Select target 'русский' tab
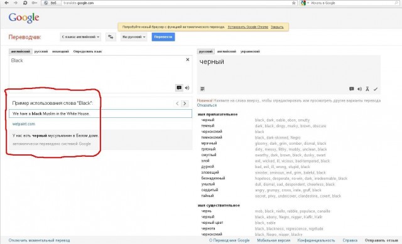Screen dimensions: 402x244 pyautogui.click(x=205, y=51)
